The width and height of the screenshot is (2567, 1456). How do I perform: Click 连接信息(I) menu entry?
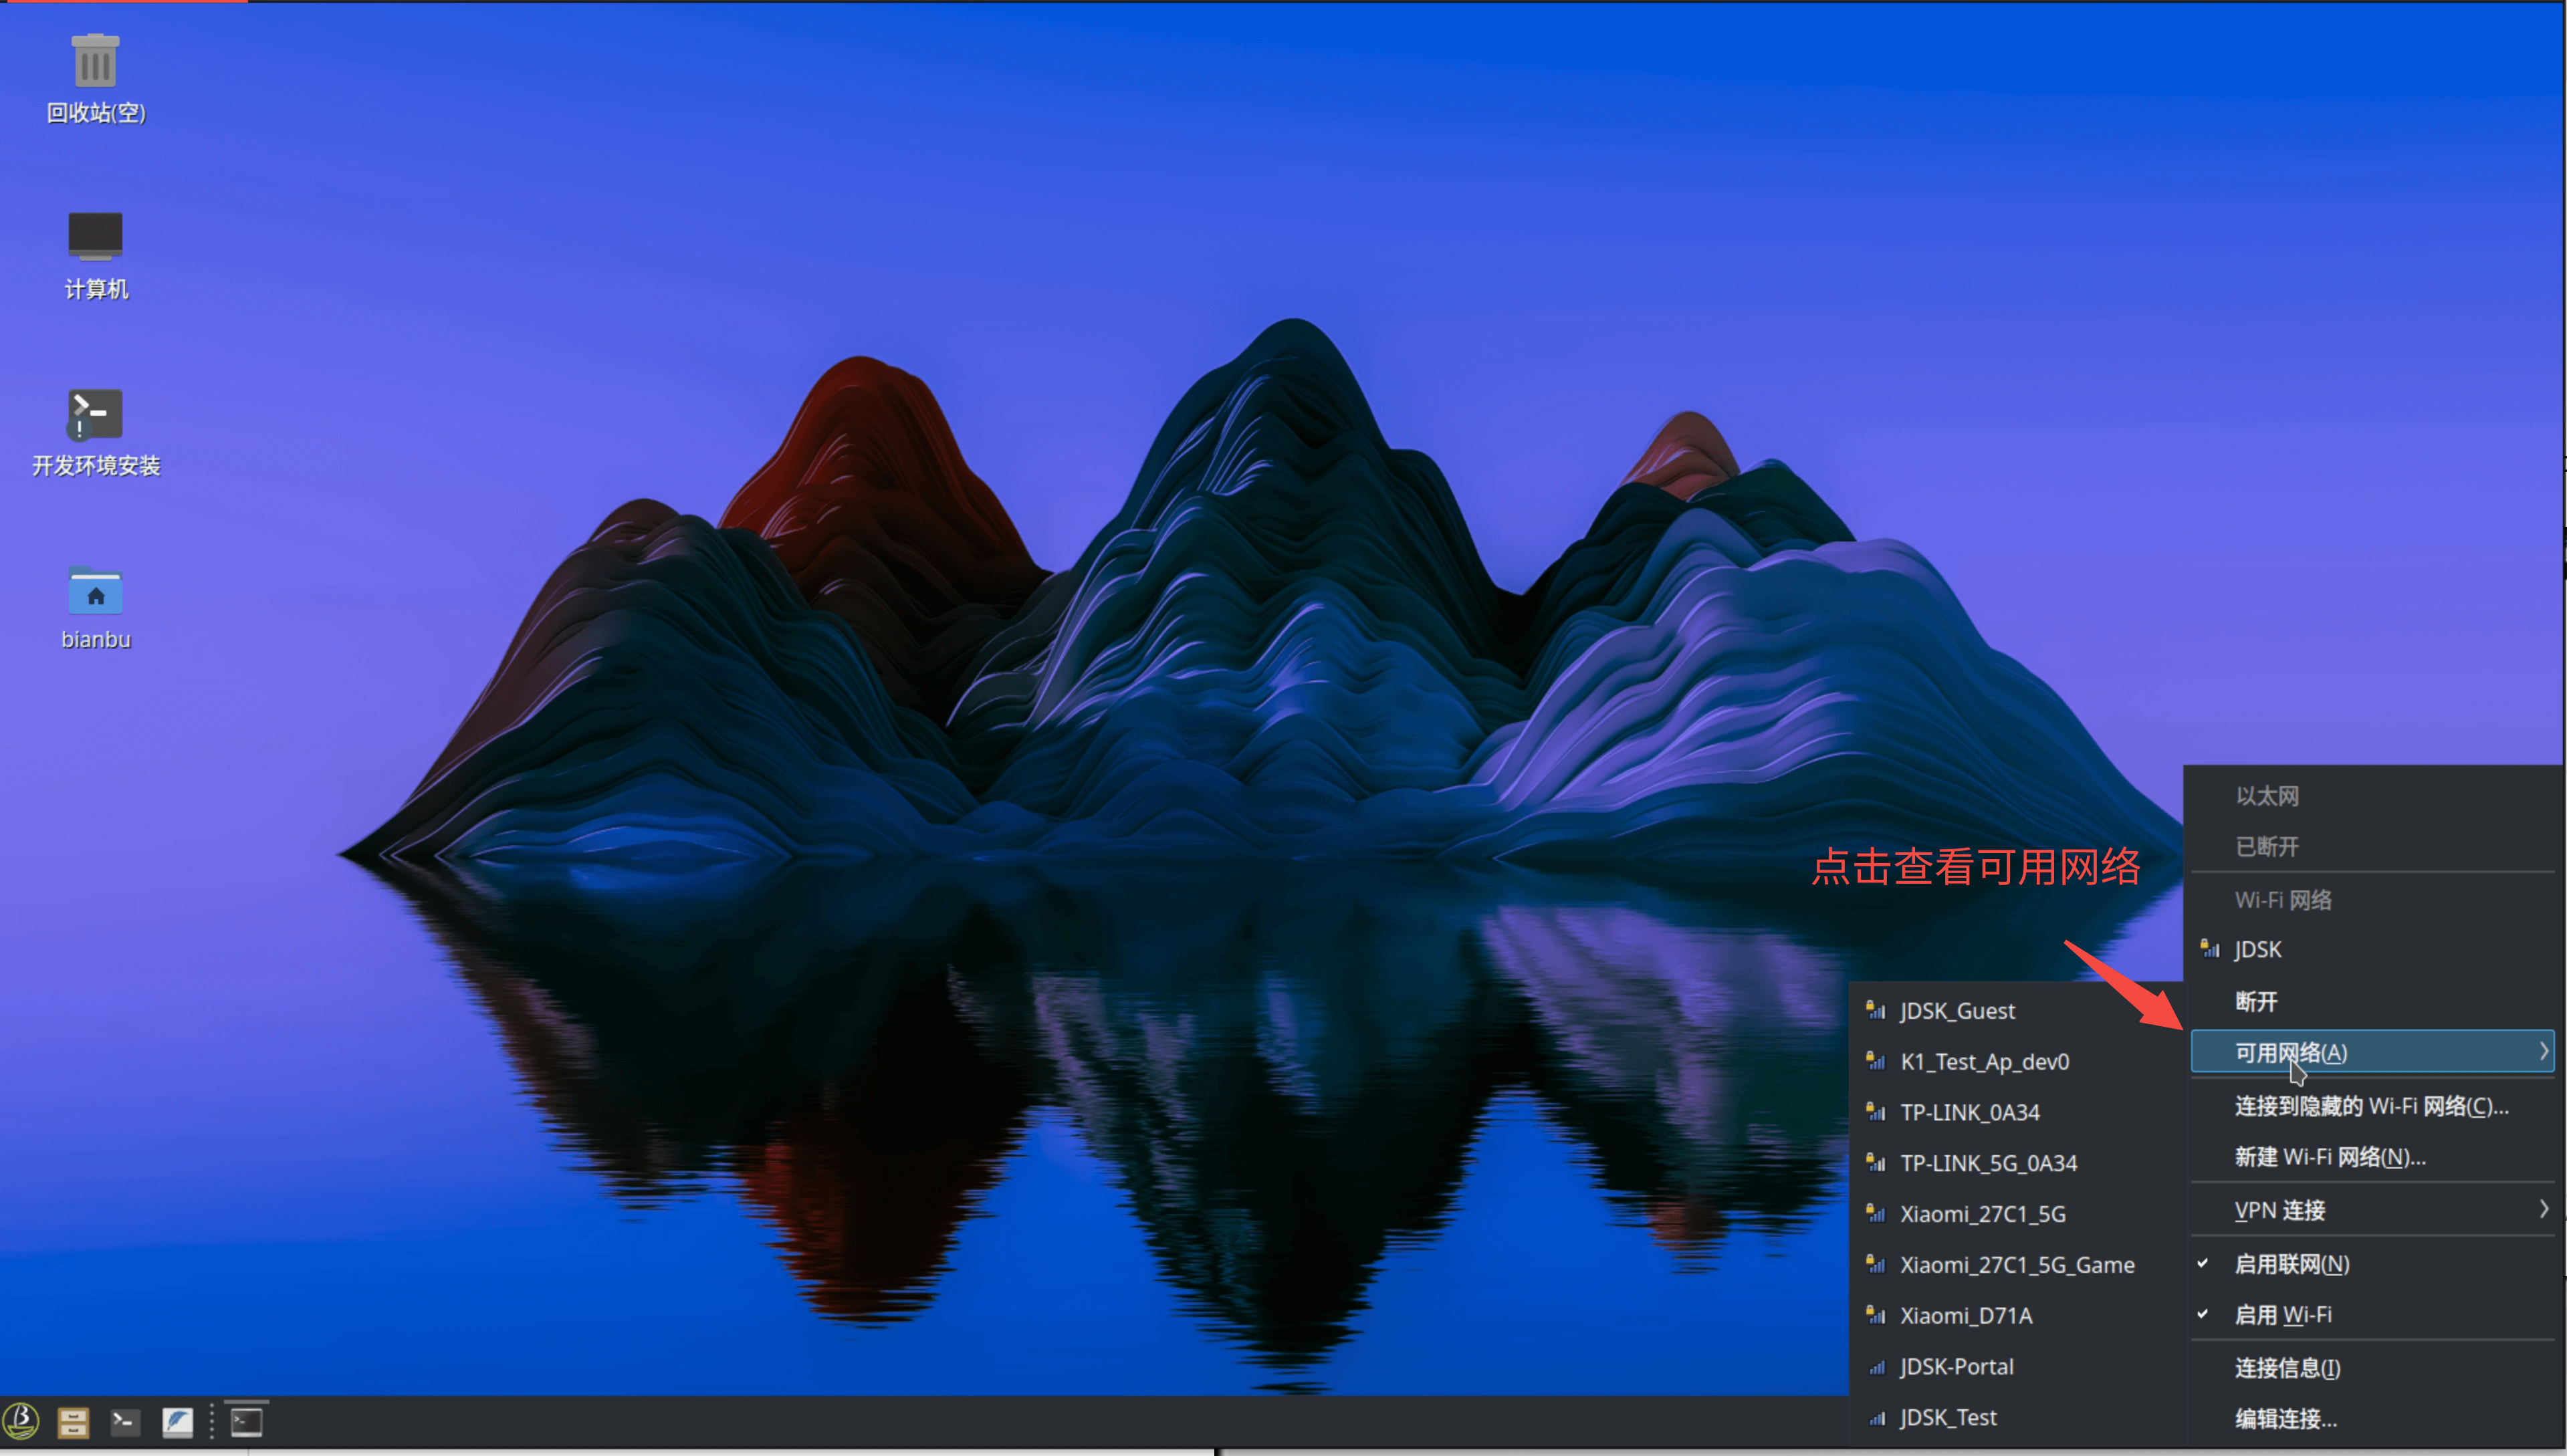2287,1368
